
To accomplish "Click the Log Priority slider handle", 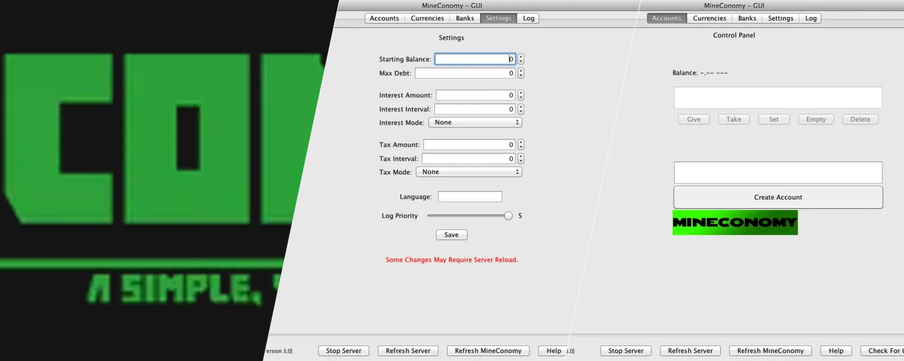I will pos(508,216).
